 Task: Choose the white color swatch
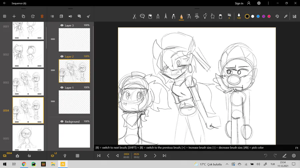(253, 16)
